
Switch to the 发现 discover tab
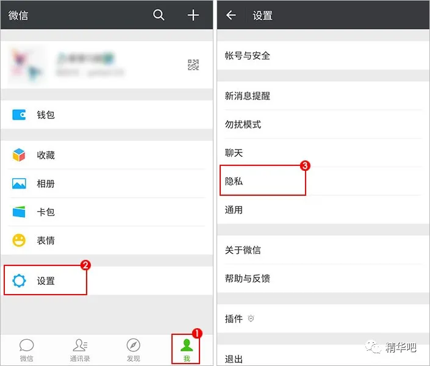134,350
